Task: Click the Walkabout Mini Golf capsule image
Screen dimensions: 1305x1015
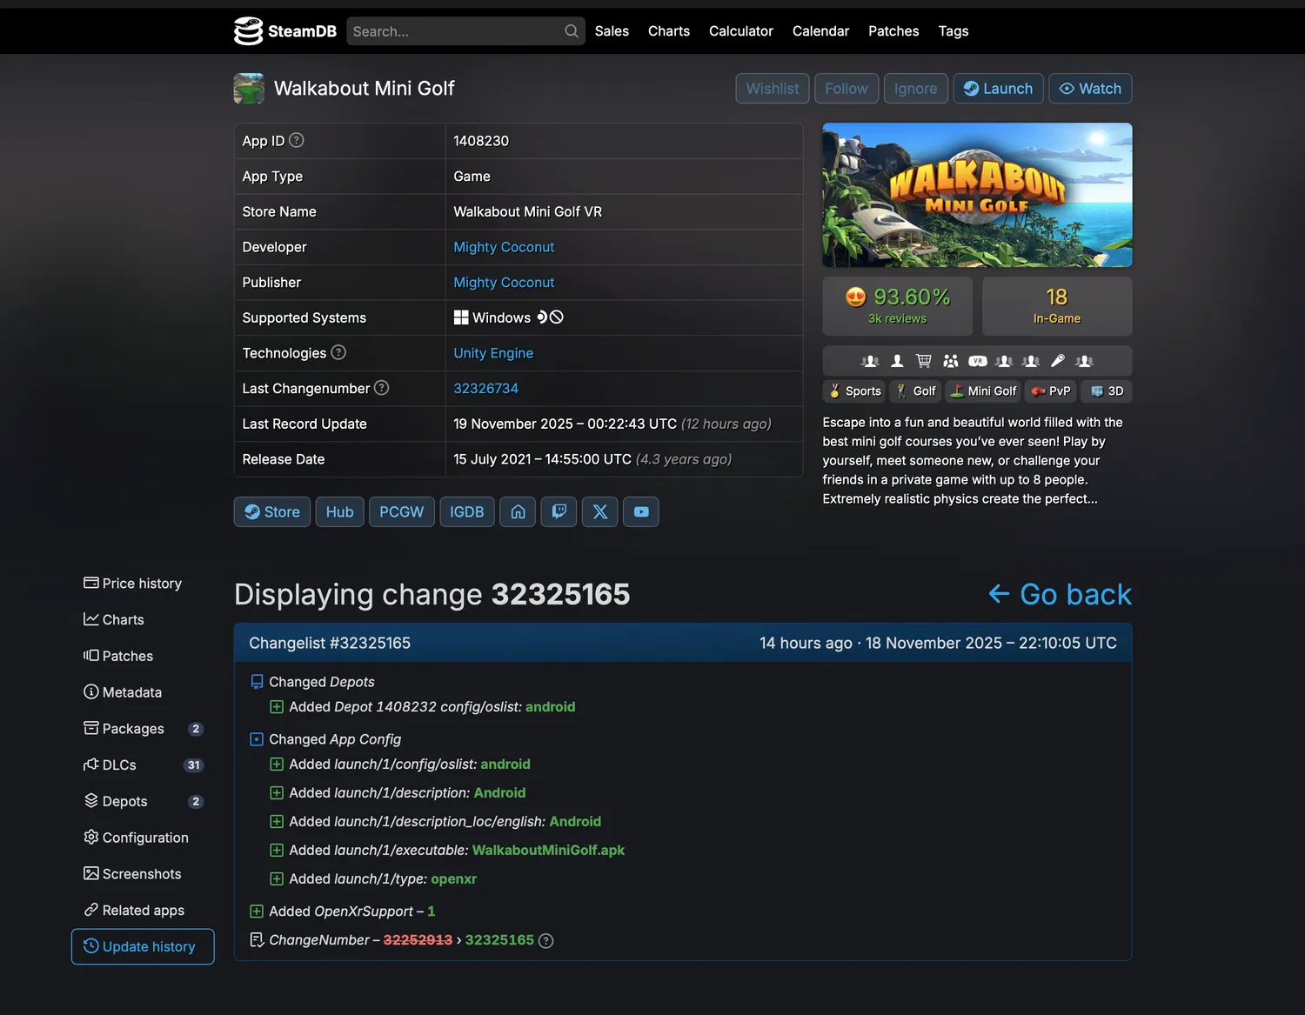Action: click(x=978, y=195)
